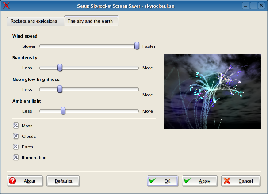
Task: Click the X window menu icon in title bar
Action: (6, 5)
